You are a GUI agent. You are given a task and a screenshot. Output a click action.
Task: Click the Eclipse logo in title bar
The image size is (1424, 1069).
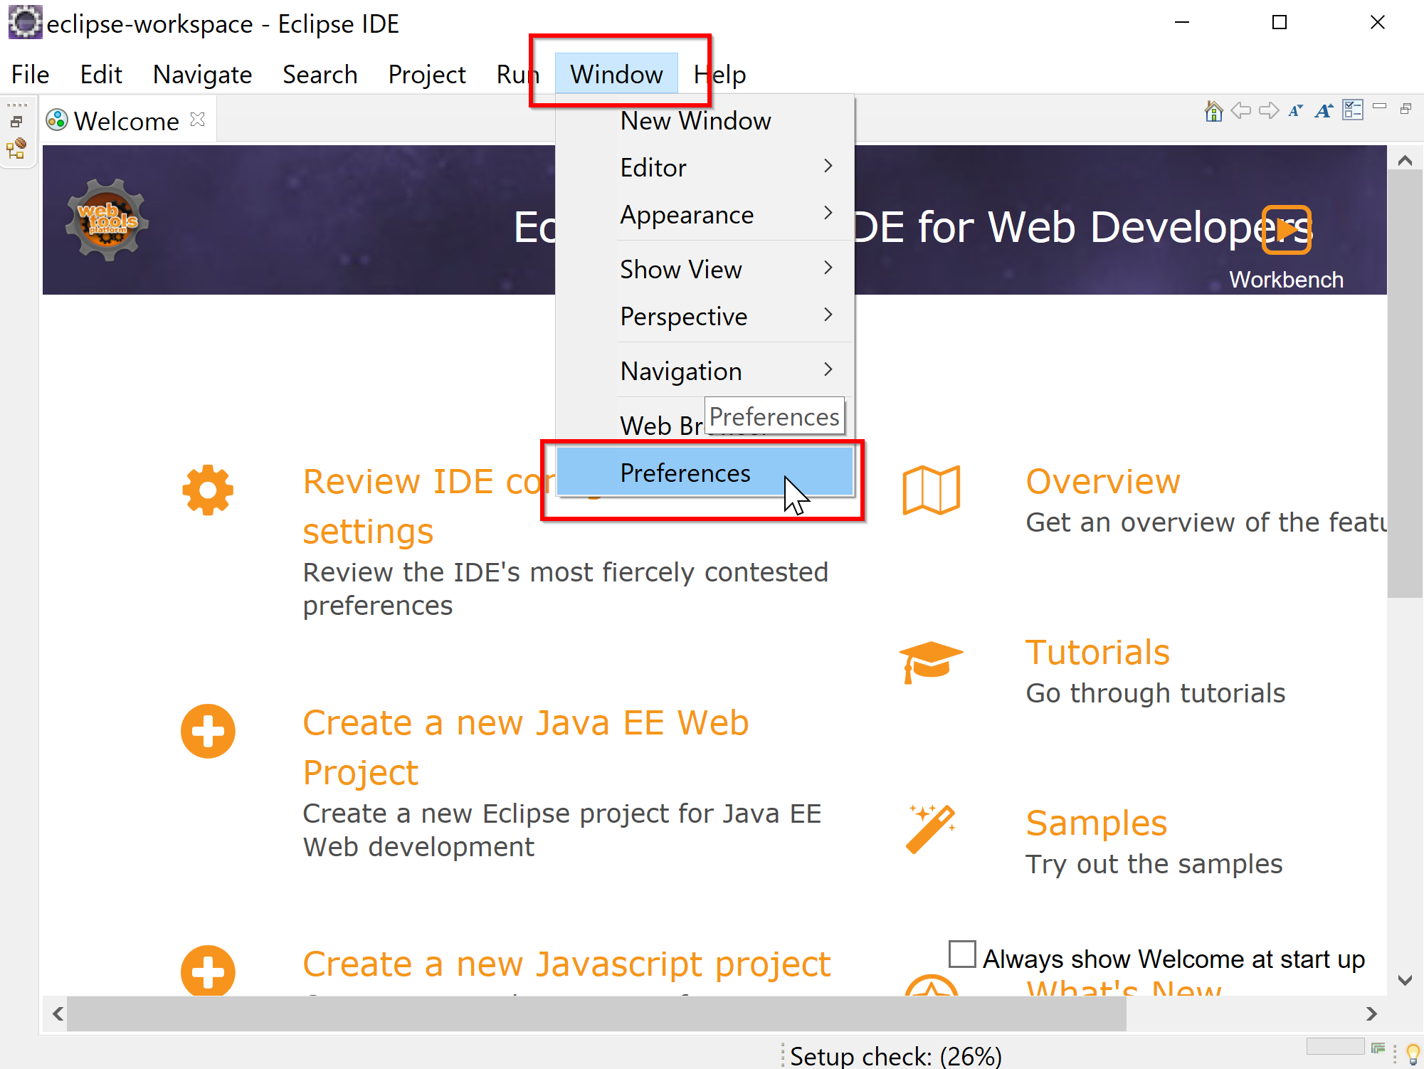25,22
